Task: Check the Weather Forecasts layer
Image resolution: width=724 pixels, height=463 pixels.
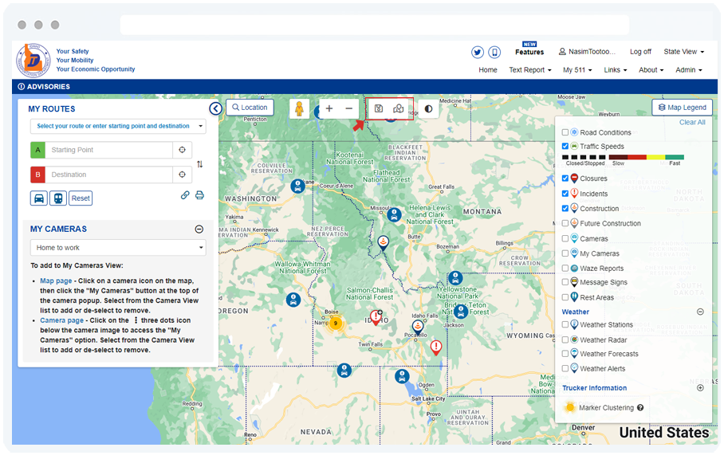Action: 565,354
